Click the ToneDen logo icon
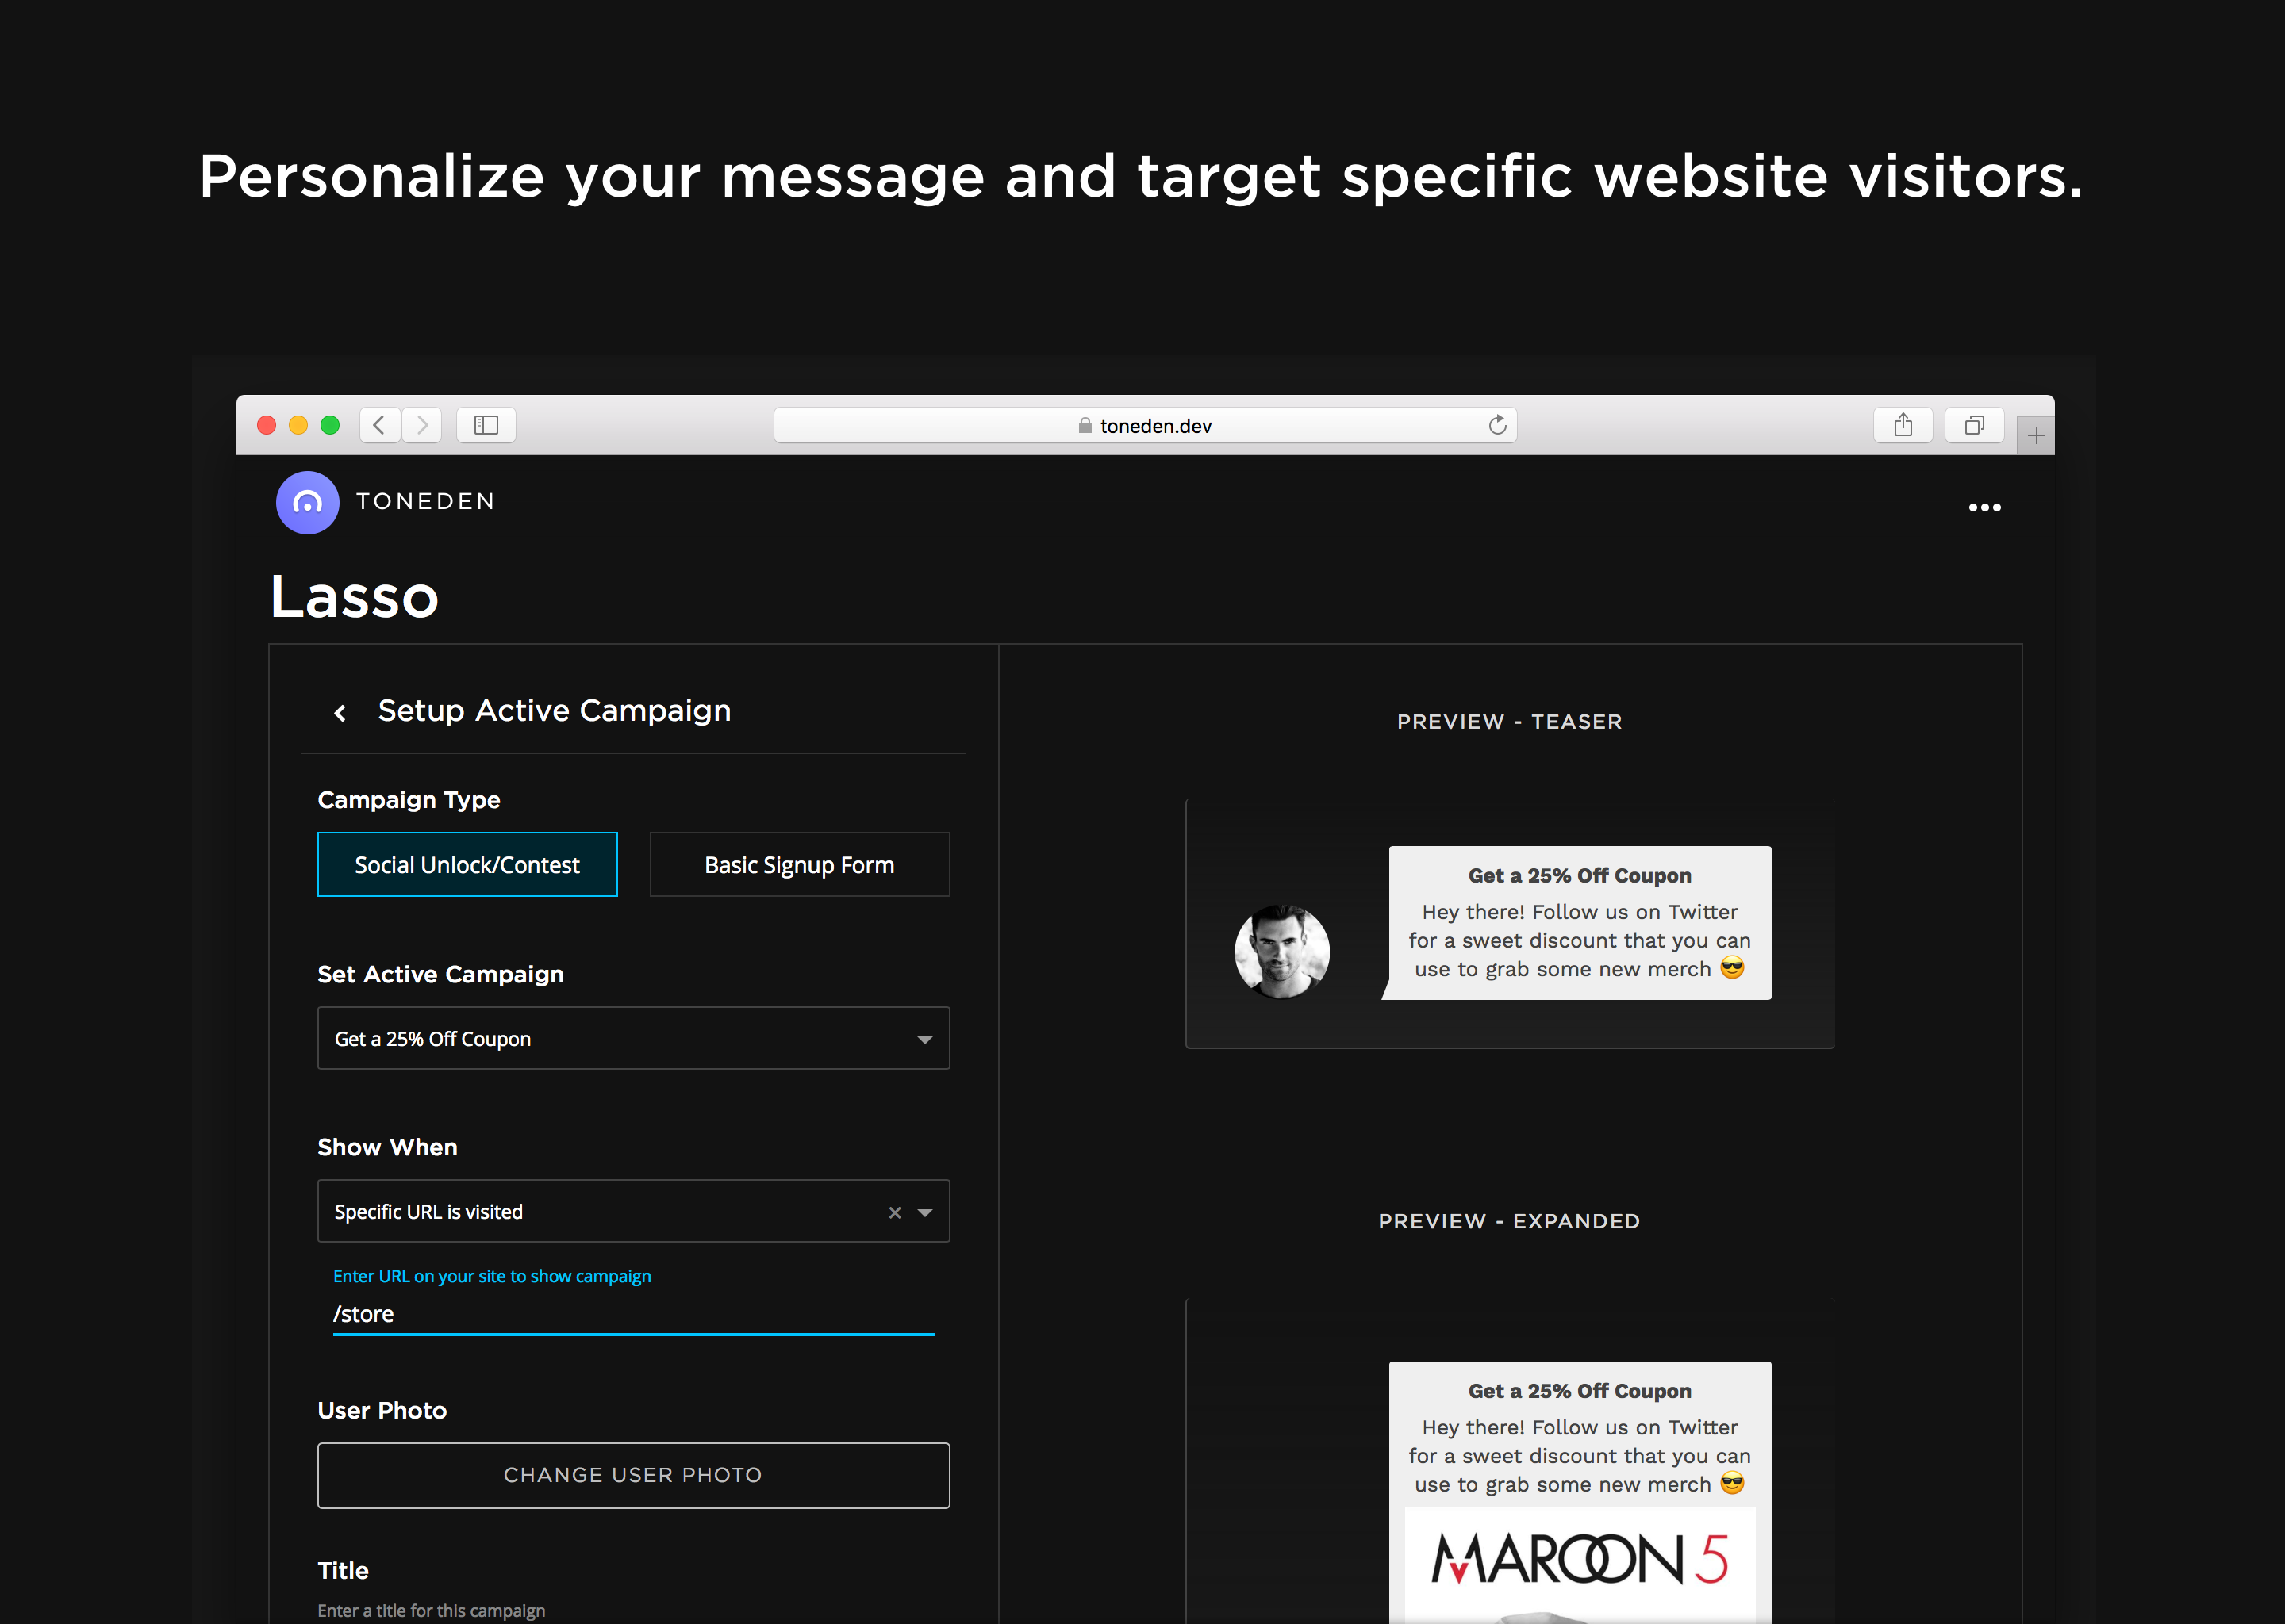This screenshot has height=1624, width=2285. (x=307, y=503)
